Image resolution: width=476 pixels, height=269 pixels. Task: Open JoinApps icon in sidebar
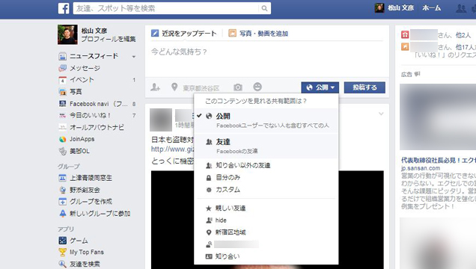pyautogui.click(x=63, y=139)
